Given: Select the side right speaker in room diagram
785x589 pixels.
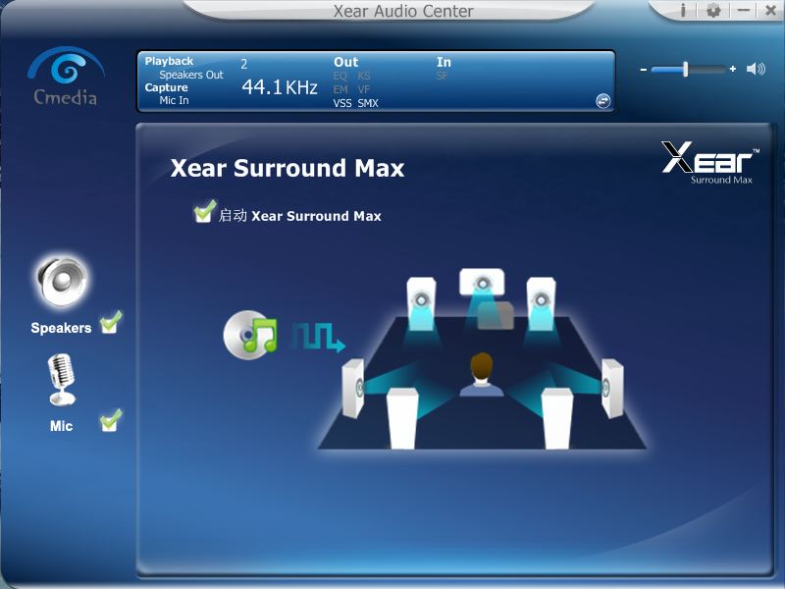Looking at the screenshot, I should tap(612, 388).
